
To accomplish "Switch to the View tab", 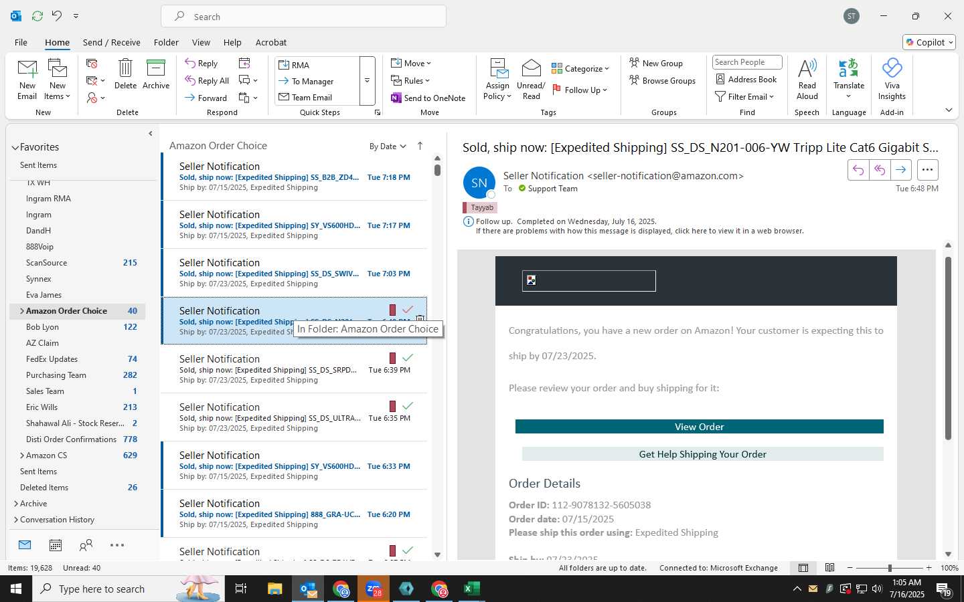I will [201, 42].
